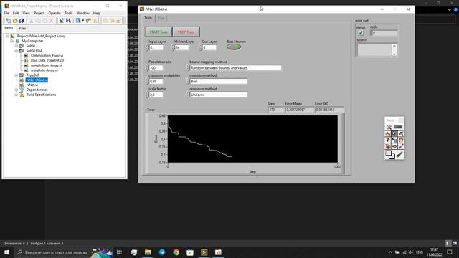Select the Set/Clear Breakpoint tool
Screen dimensions: 459x258
pyautogui.click(x=388, y=146)
